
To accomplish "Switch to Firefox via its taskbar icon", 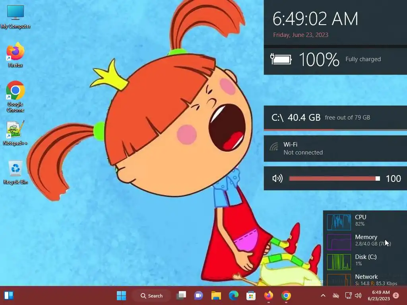I will click(268, 295).
